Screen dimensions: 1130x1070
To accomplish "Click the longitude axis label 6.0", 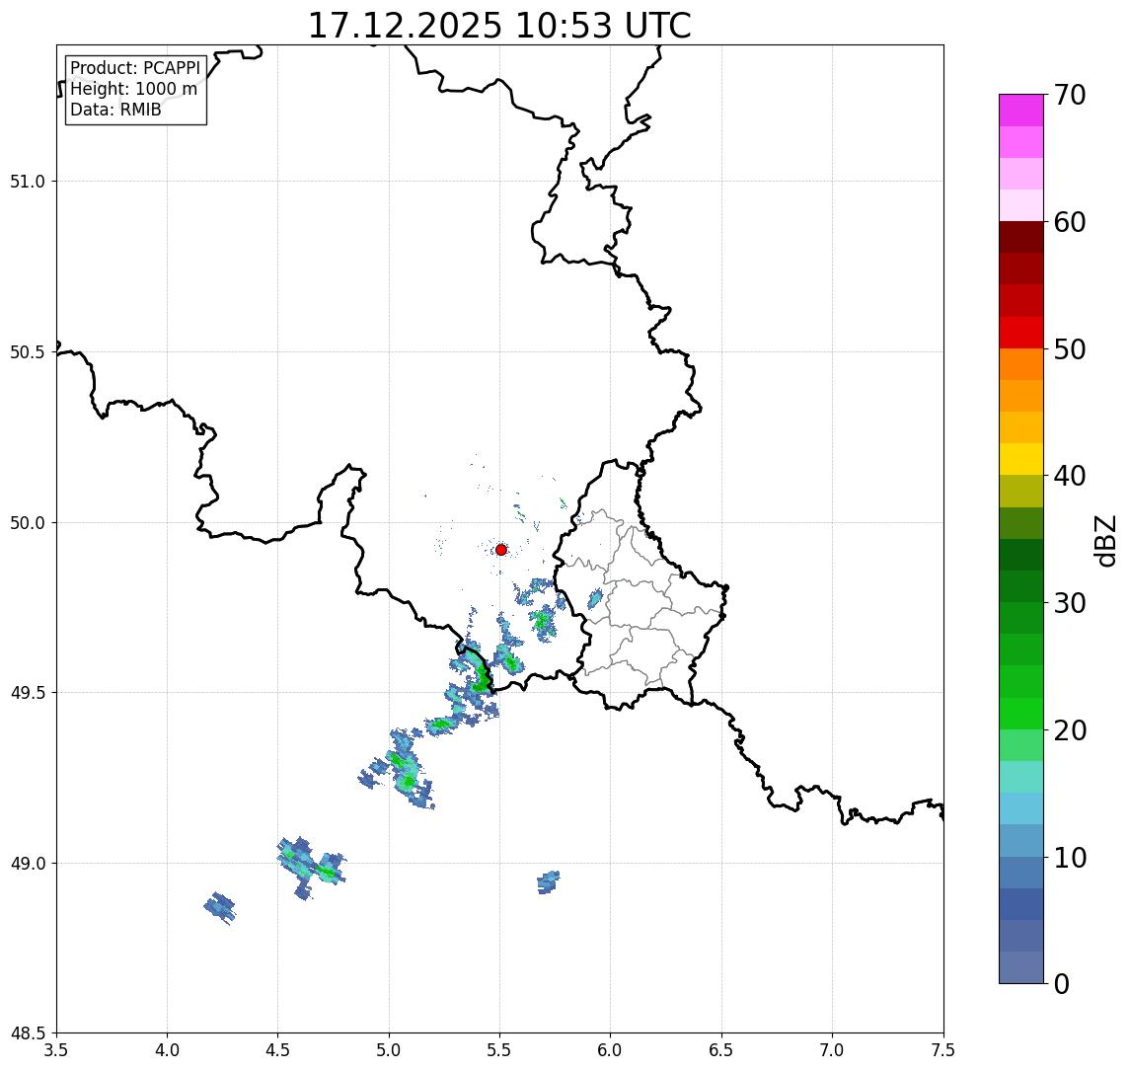I will (x=611, y=1050).
